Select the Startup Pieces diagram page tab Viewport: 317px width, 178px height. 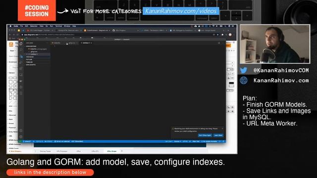point(45,151)
